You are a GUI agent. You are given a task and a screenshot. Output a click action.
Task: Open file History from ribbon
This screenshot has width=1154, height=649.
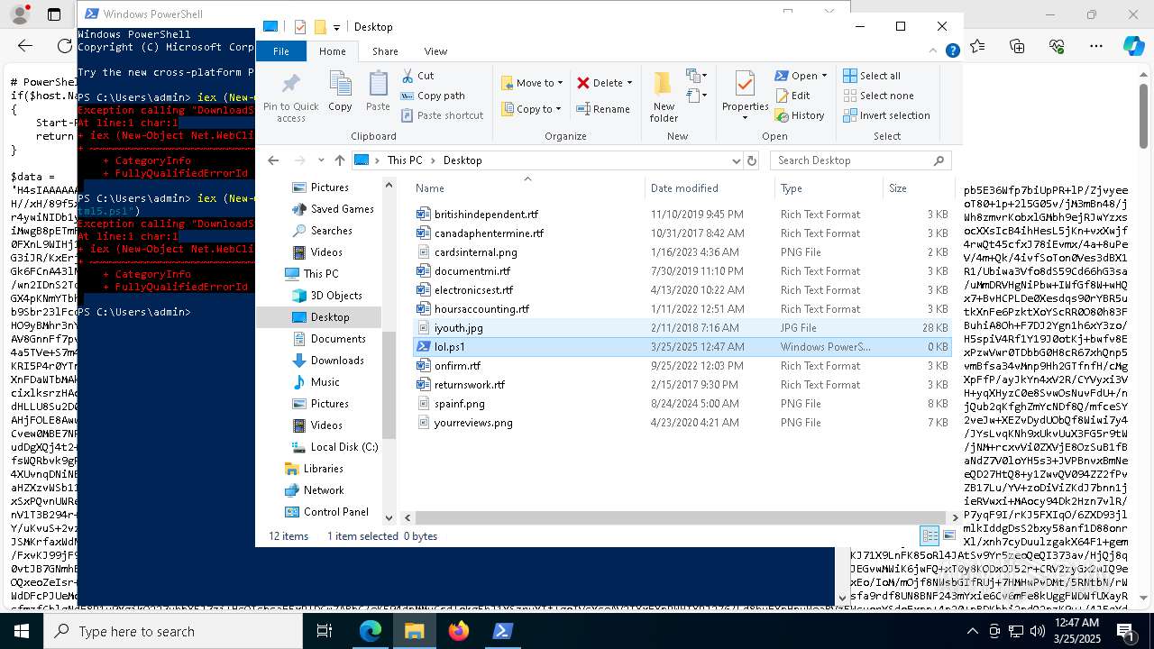click(x=800, y=115)
